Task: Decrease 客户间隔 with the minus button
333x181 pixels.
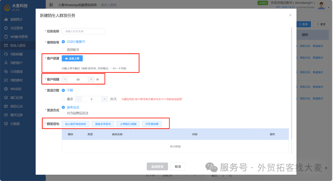Action: [x=65, y=79]
